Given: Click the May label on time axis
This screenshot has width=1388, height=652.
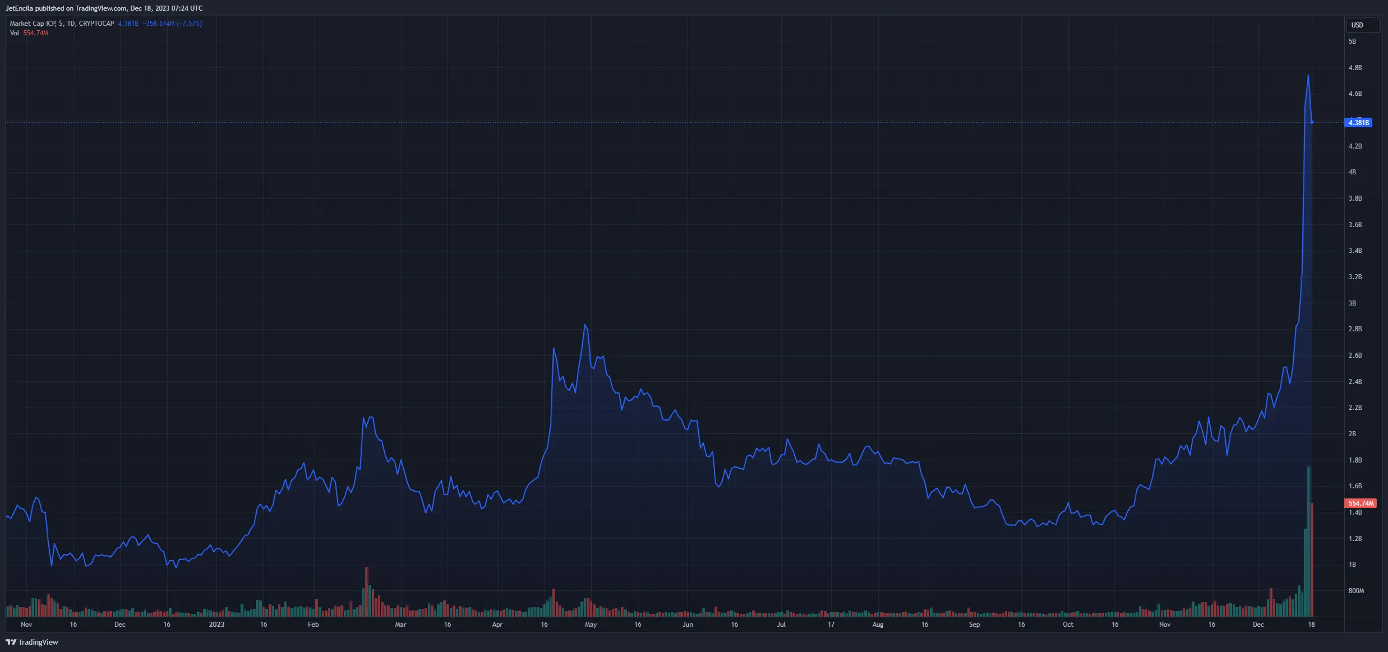Looking at the screenshot, I should pyautogui.click(x=591, y=624).
